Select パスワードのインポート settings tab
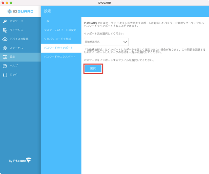The width and height of the screenshot is (209, 174). click(61, 48)
